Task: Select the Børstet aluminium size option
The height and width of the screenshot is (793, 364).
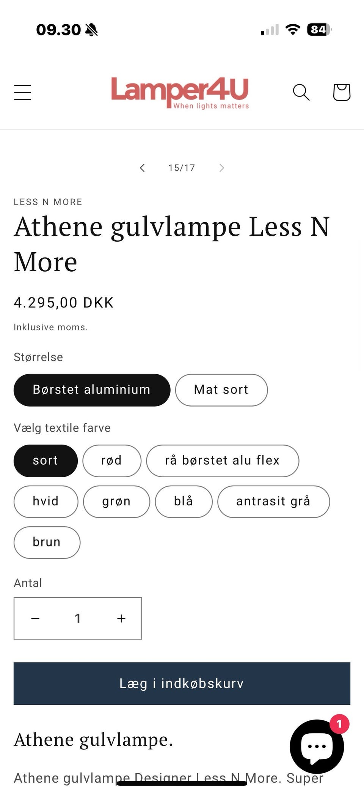Action: [92, 390]
